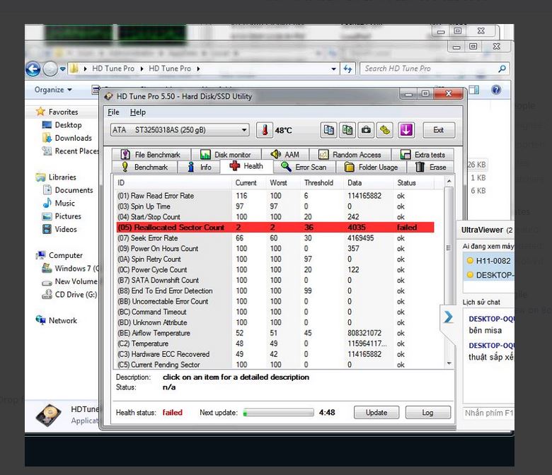Click the Explorer help question mark icon
This screenshot has height=475, width=552.
(x=496, y=90)
